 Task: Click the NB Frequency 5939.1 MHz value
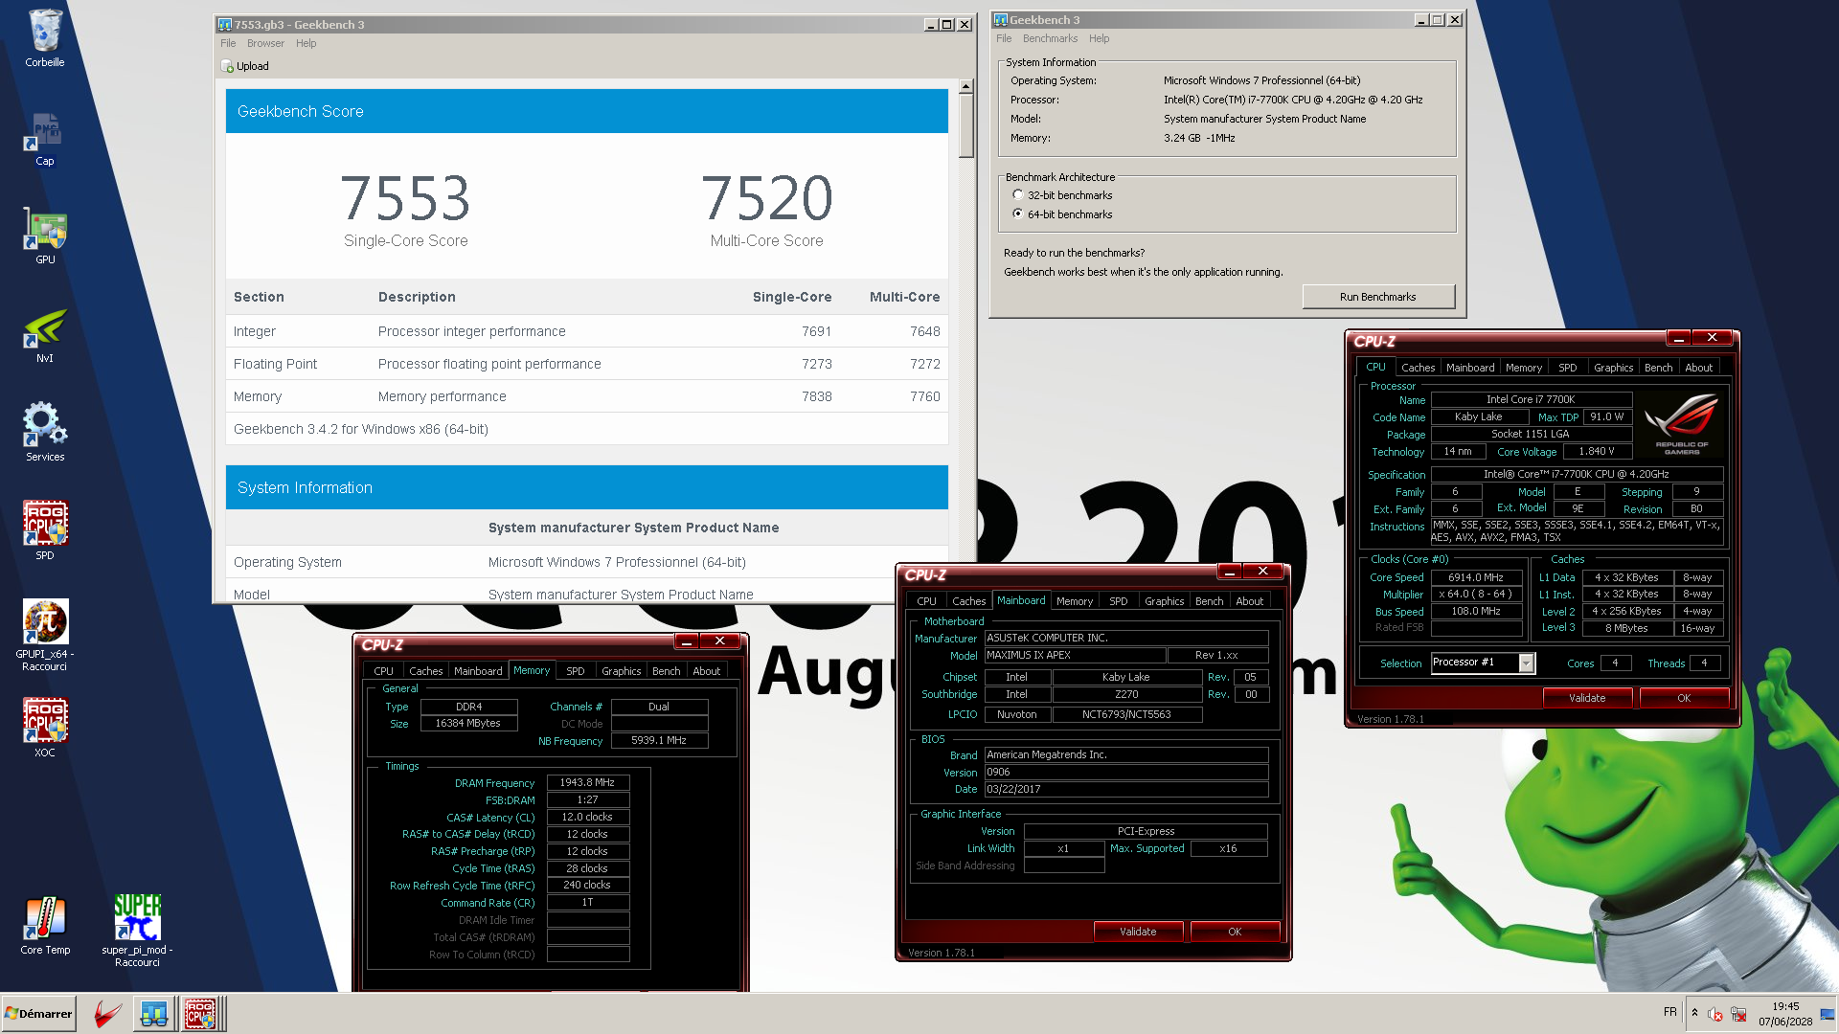click(659, 740)
